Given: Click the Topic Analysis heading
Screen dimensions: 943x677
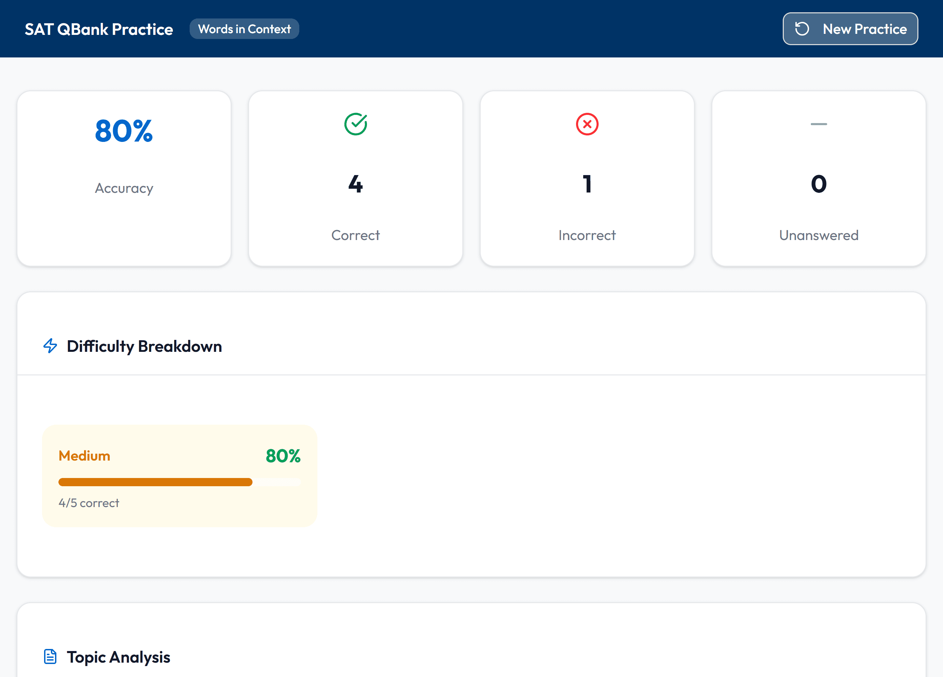Looking at the screenshot, I should click(x=119, y=657).
